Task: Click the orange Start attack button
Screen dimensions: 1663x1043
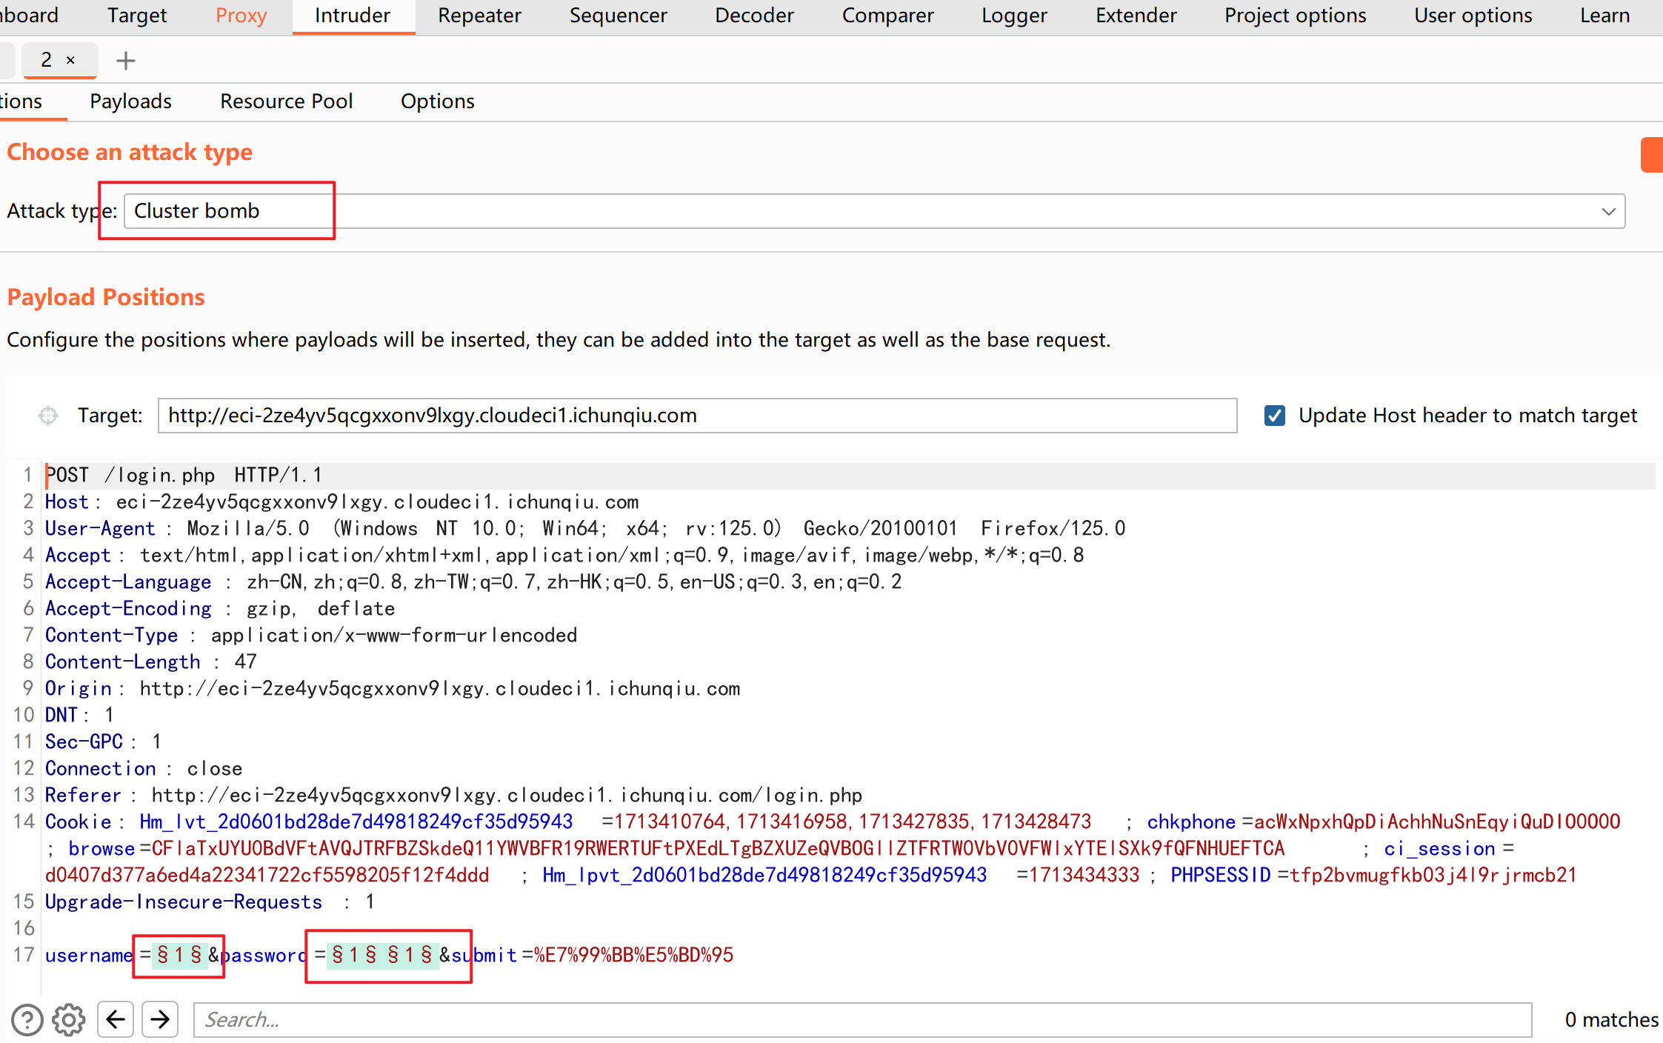Action: [1652, 155]
